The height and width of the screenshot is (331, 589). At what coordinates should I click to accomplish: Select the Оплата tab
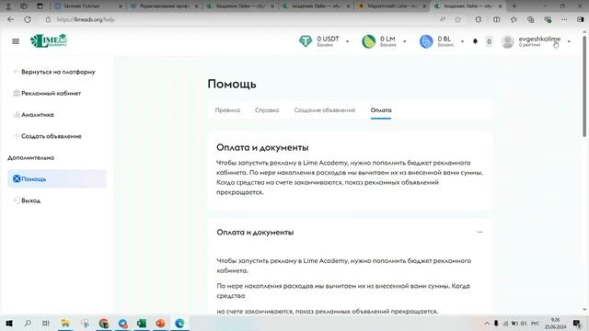tap(381, 110)
